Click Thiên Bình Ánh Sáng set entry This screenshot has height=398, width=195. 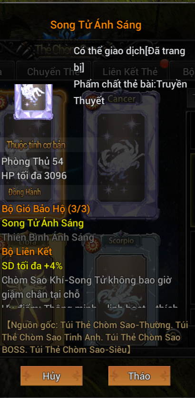tap(48, 237)
